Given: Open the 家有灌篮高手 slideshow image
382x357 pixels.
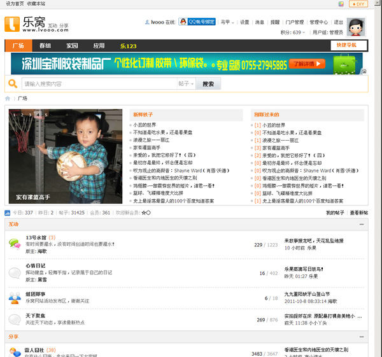Looking at the screenshot, I should point(66,156).
